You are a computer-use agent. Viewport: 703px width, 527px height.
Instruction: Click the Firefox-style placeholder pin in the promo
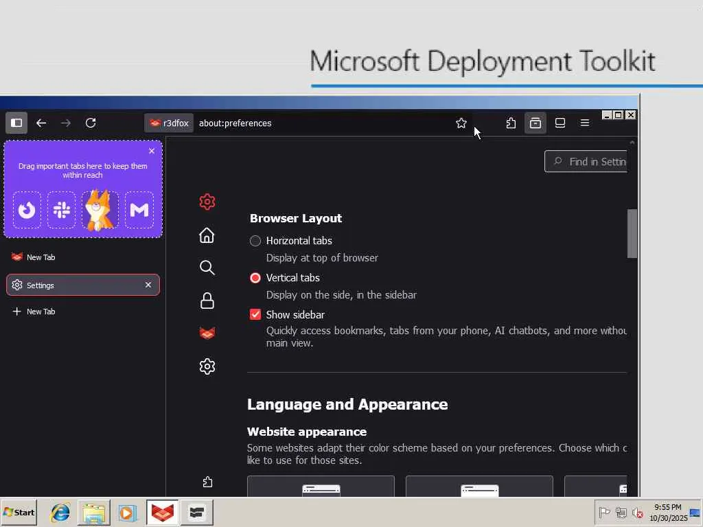tap(27, 210)
